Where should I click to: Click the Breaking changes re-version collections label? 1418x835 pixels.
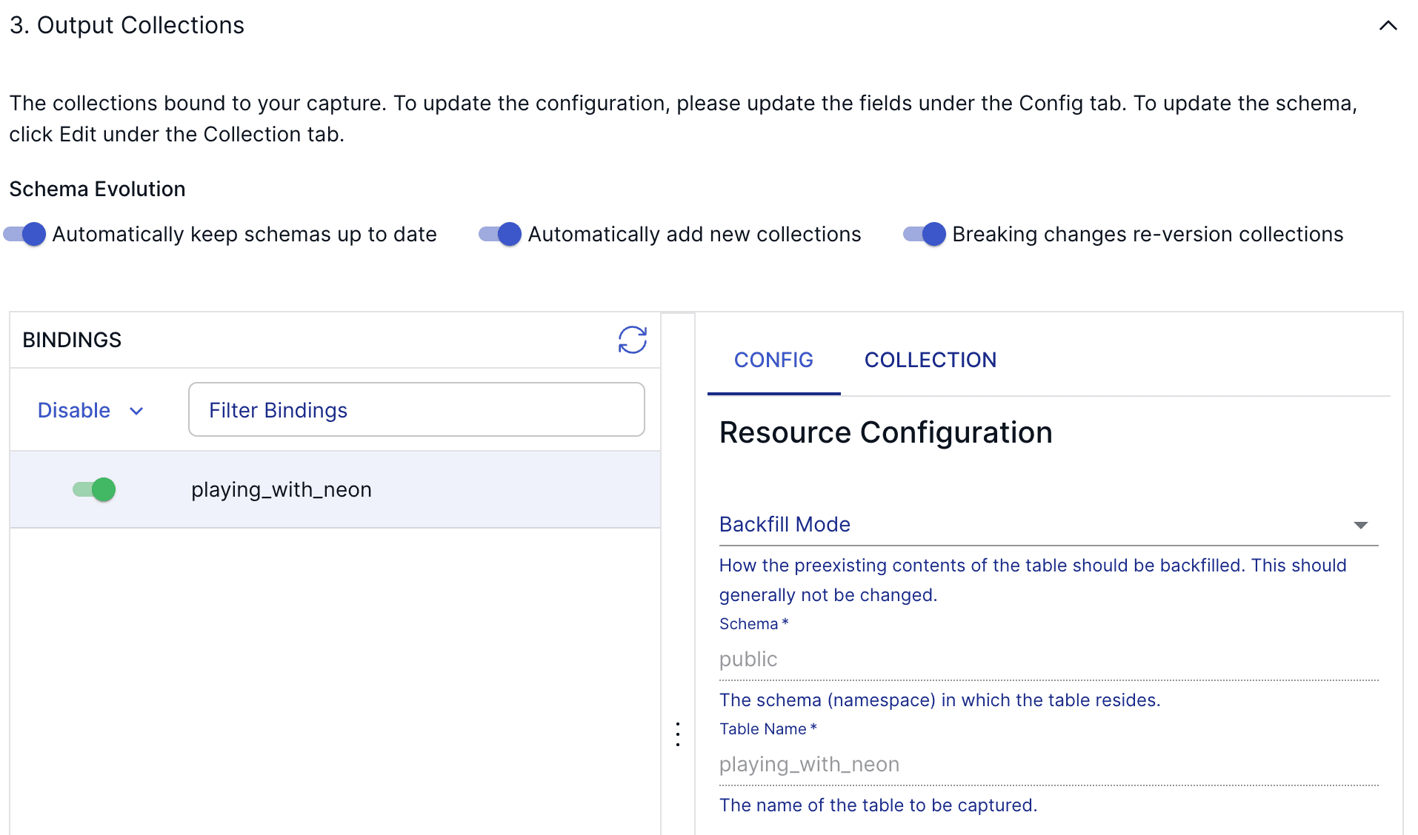1147,235
